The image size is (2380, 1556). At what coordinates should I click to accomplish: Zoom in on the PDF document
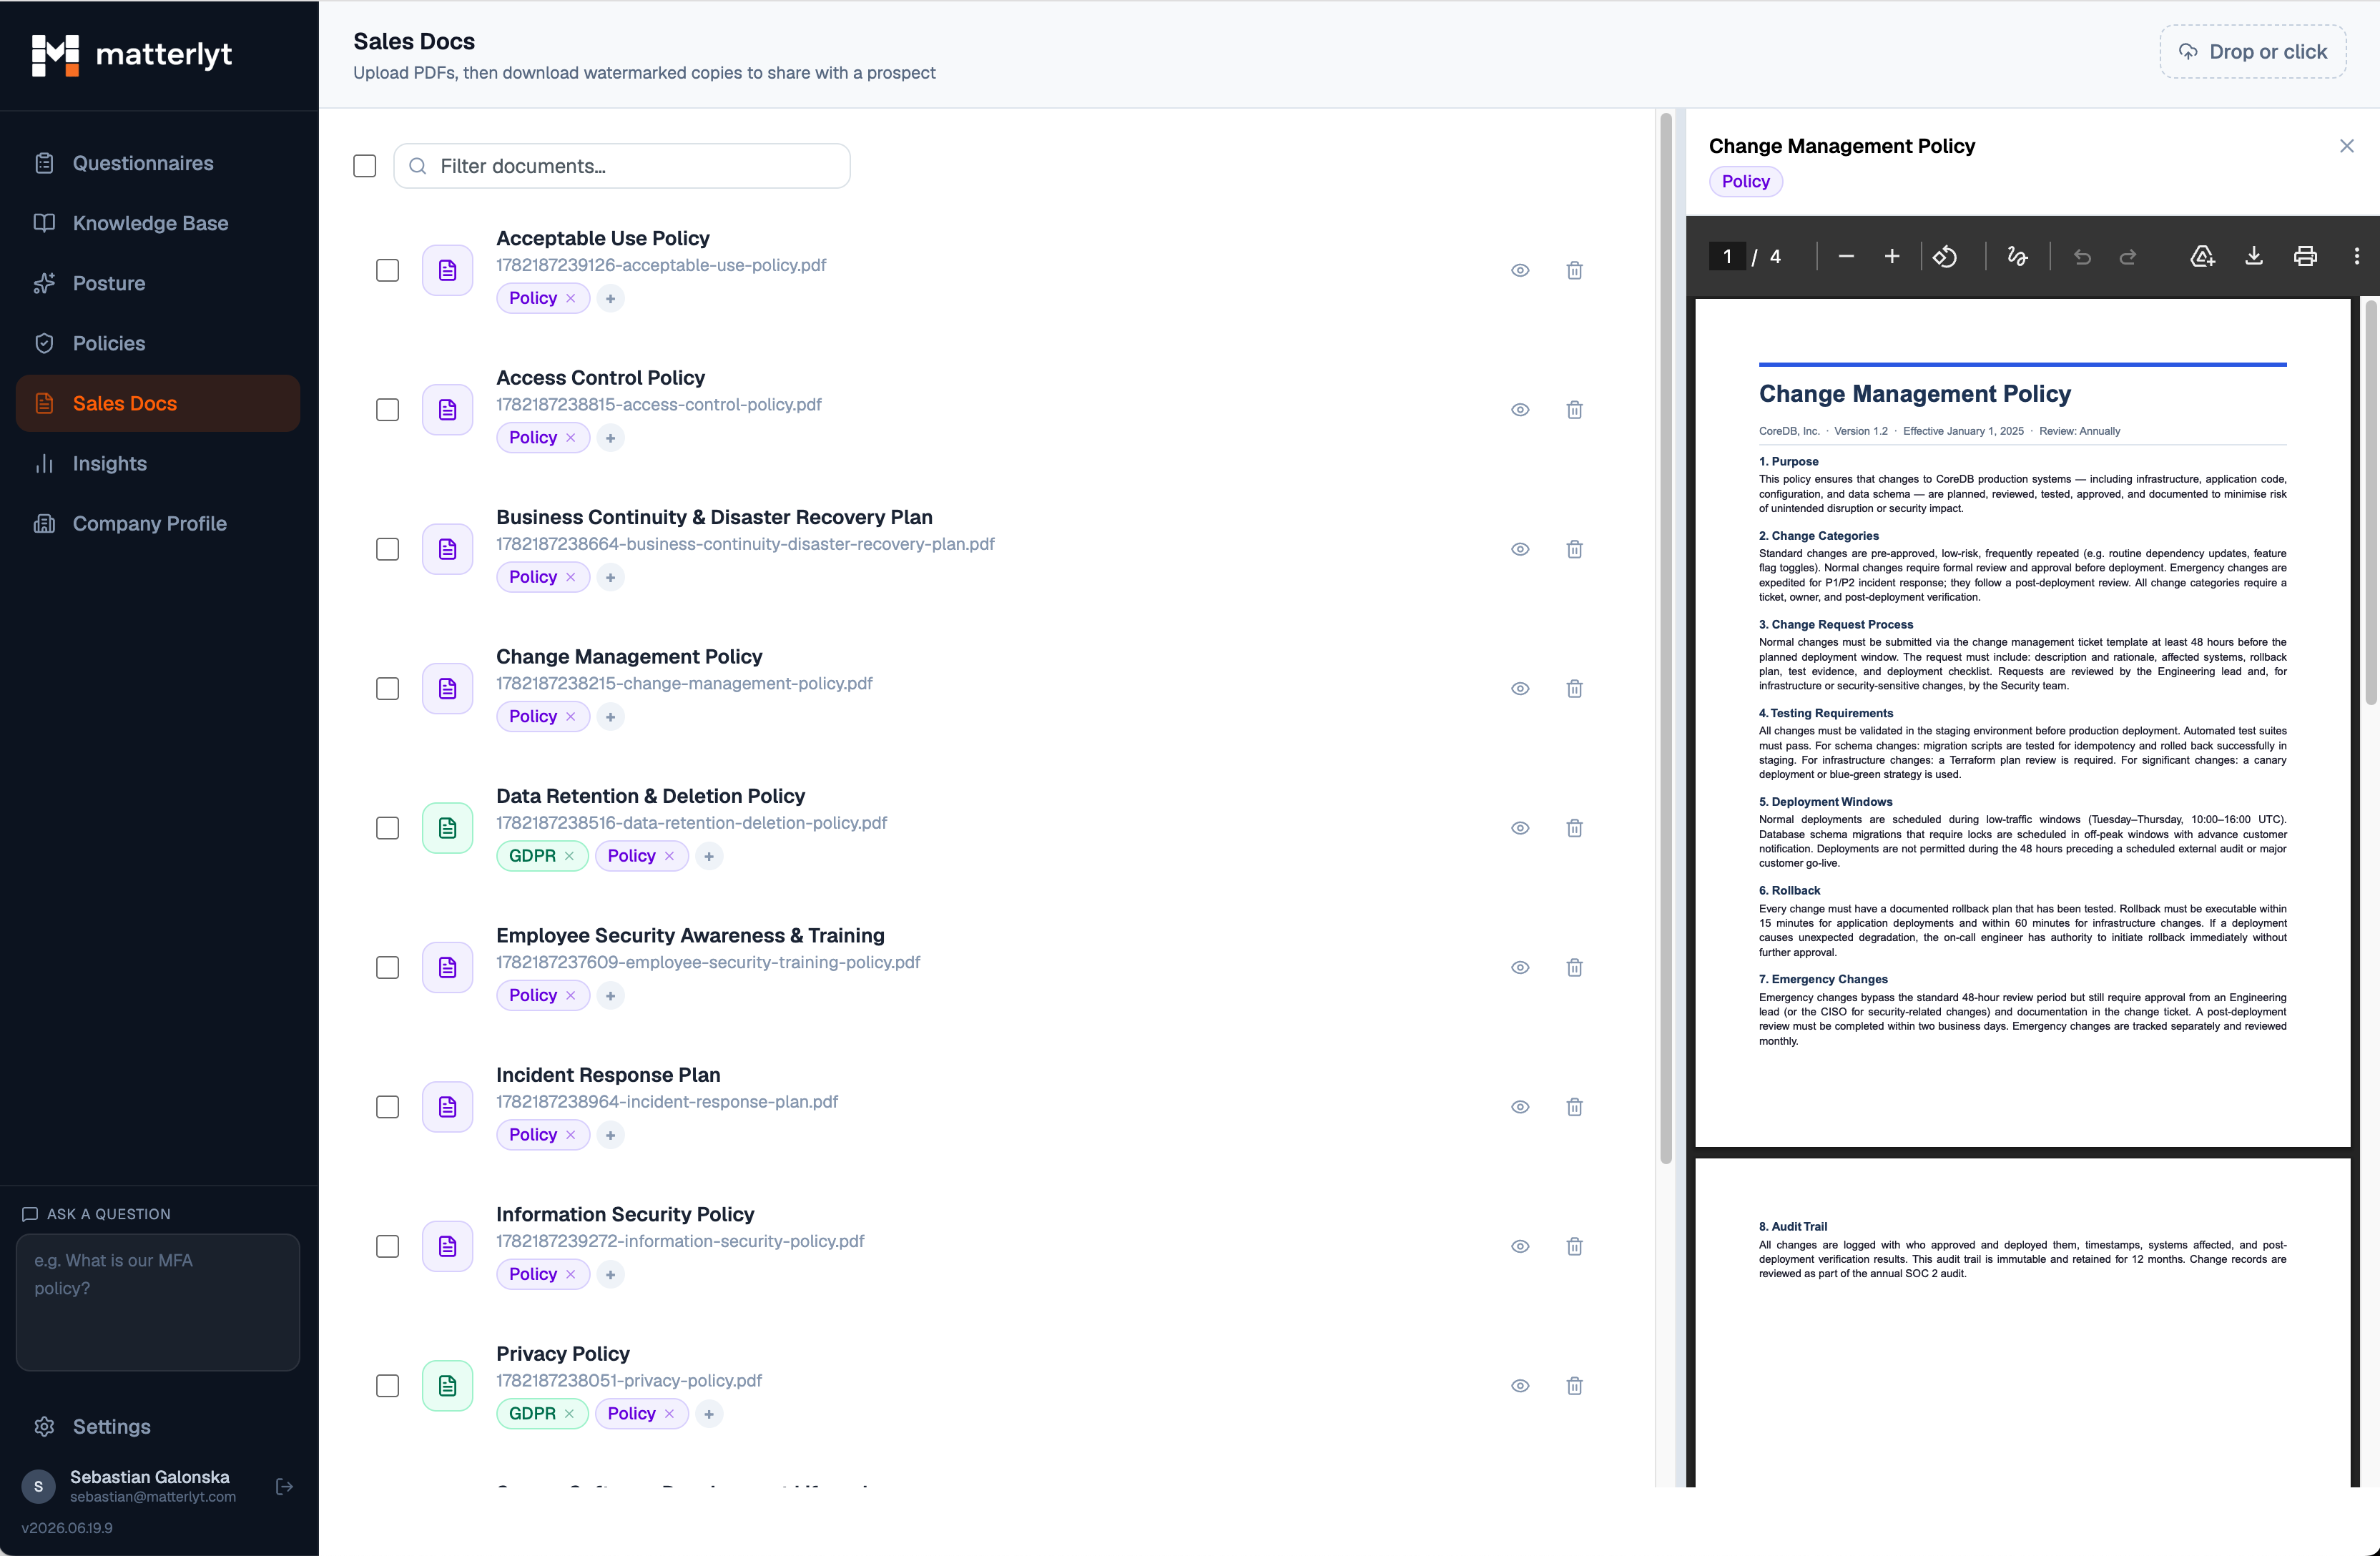click(1892, 257)
